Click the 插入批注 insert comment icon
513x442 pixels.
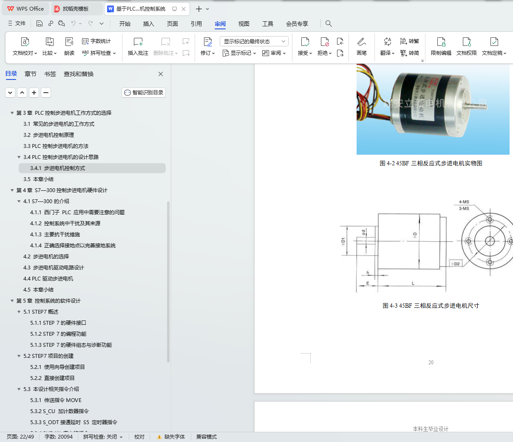[x=138, y=42]
